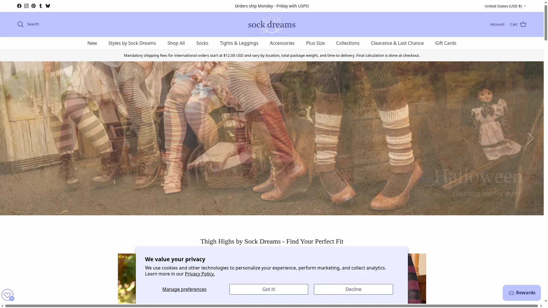Open Clearance & Last Chance menu
Viewport: 548px width, 308px height.
pyautogui.click(x=397, y=43)
